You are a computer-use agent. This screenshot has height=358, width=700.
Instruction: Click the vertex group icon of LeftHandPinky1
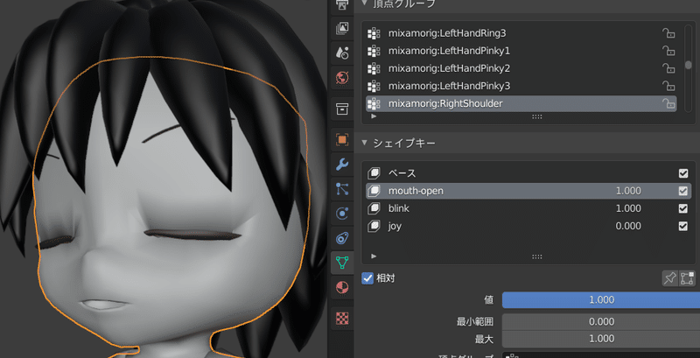point(374,51)
